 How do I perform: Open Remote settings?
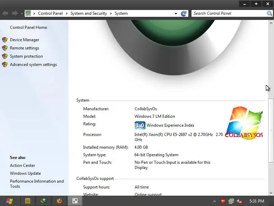[x=24, y=48]
